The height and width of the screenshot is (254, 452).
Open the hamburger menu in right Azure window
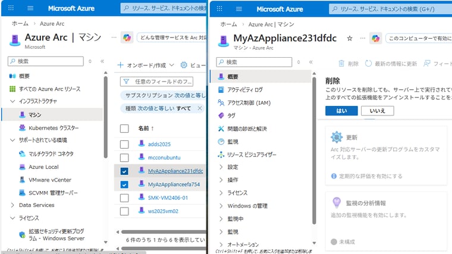238,9
